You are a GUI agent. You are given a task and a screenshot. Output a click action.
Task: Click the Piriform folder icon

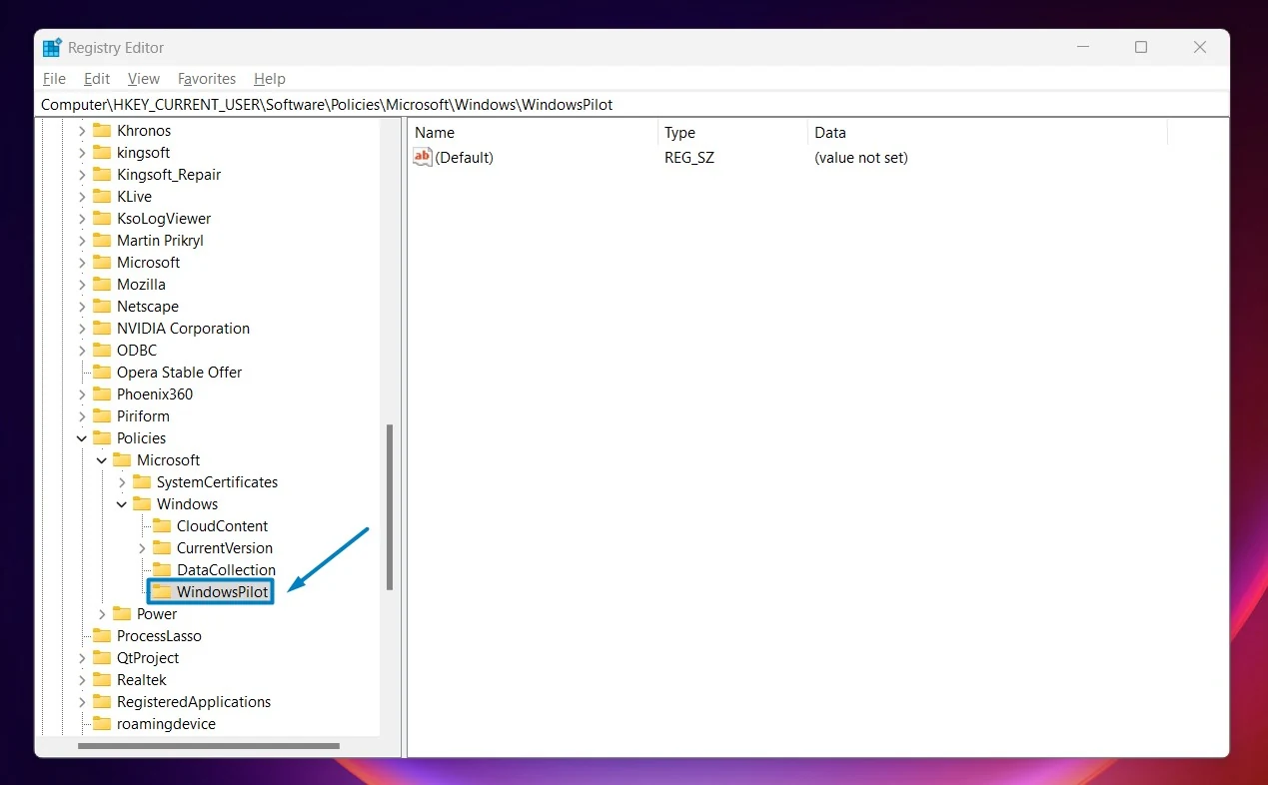tap(102, 416)
